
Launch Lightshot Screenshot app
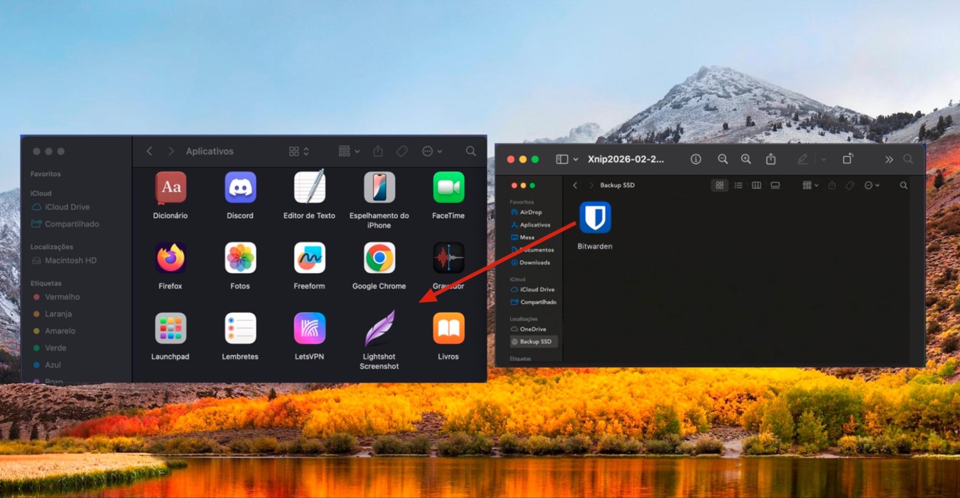point(379,329)
